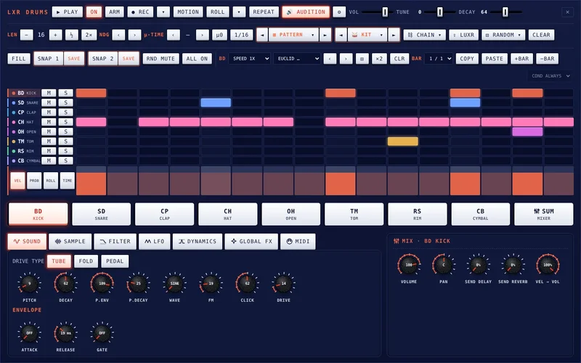The image size is (581, 363).
Task: Randomize track with dice icon beside ×2
Action: (x=362, y=59)
